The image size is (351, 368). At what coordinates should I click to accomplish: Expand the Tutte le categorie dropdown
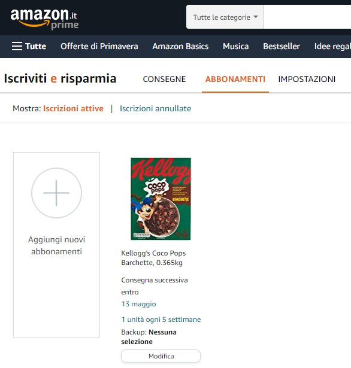(225, 17)
